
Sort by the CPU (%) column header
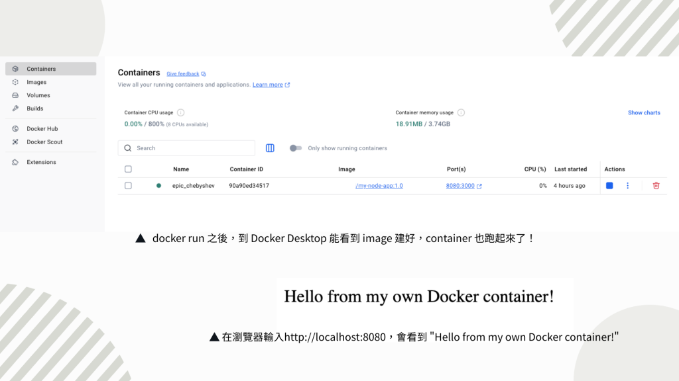(535, 169)
